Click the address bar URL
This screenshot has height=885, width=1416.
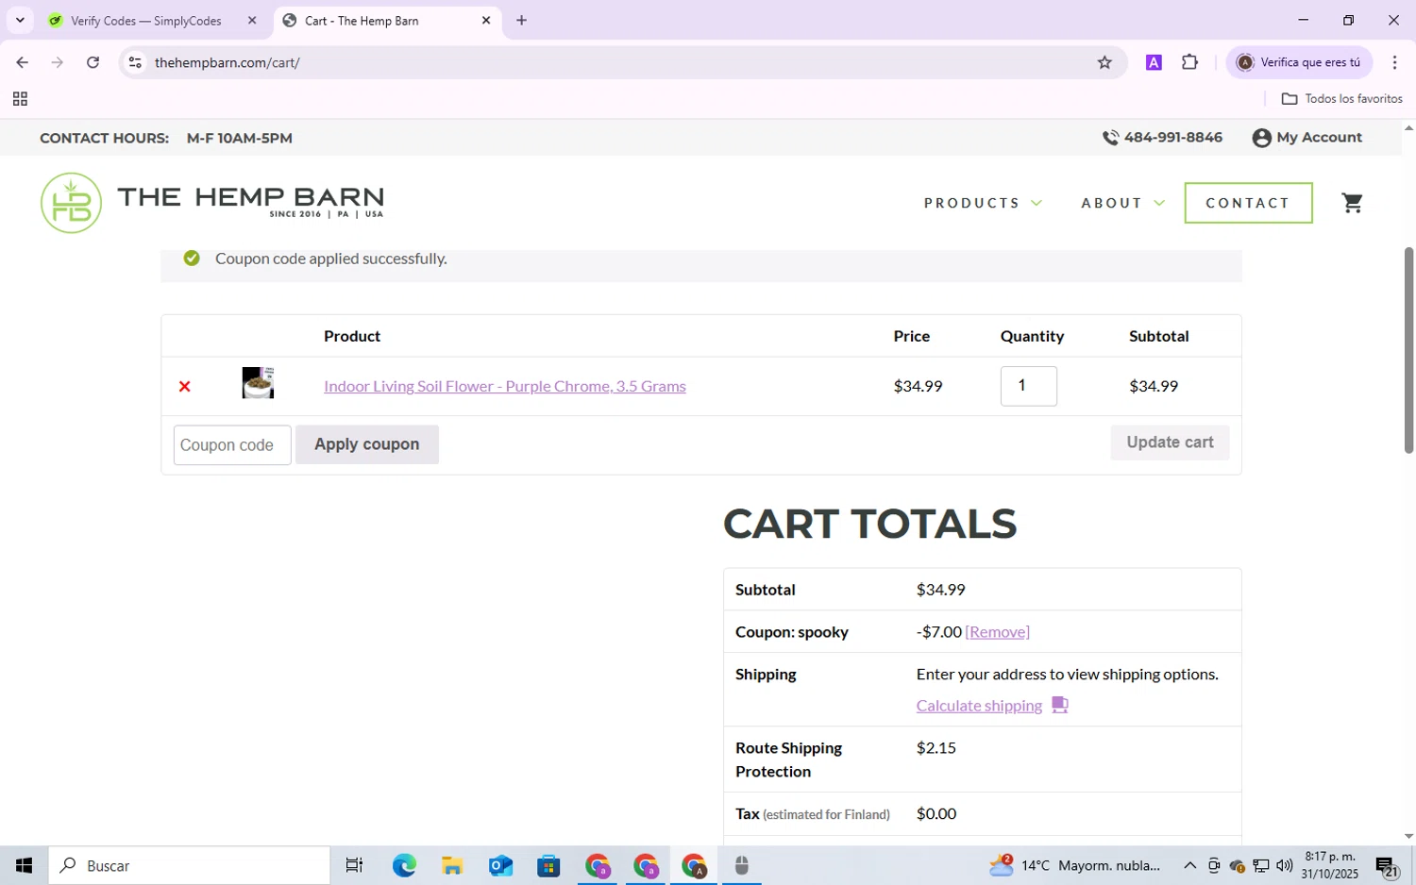click(228, 62)
